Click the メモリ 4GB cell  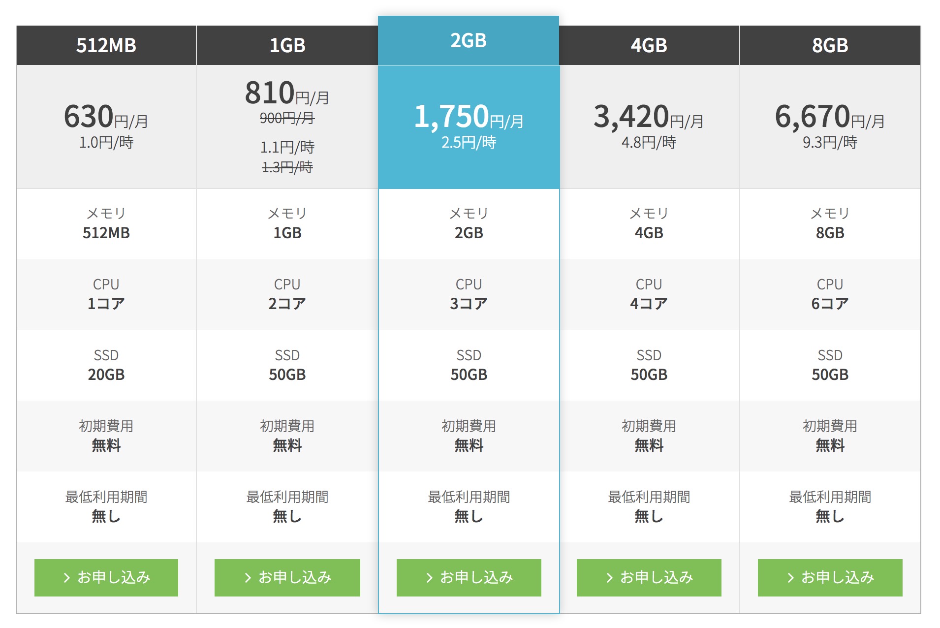click(x=649, y=223)
